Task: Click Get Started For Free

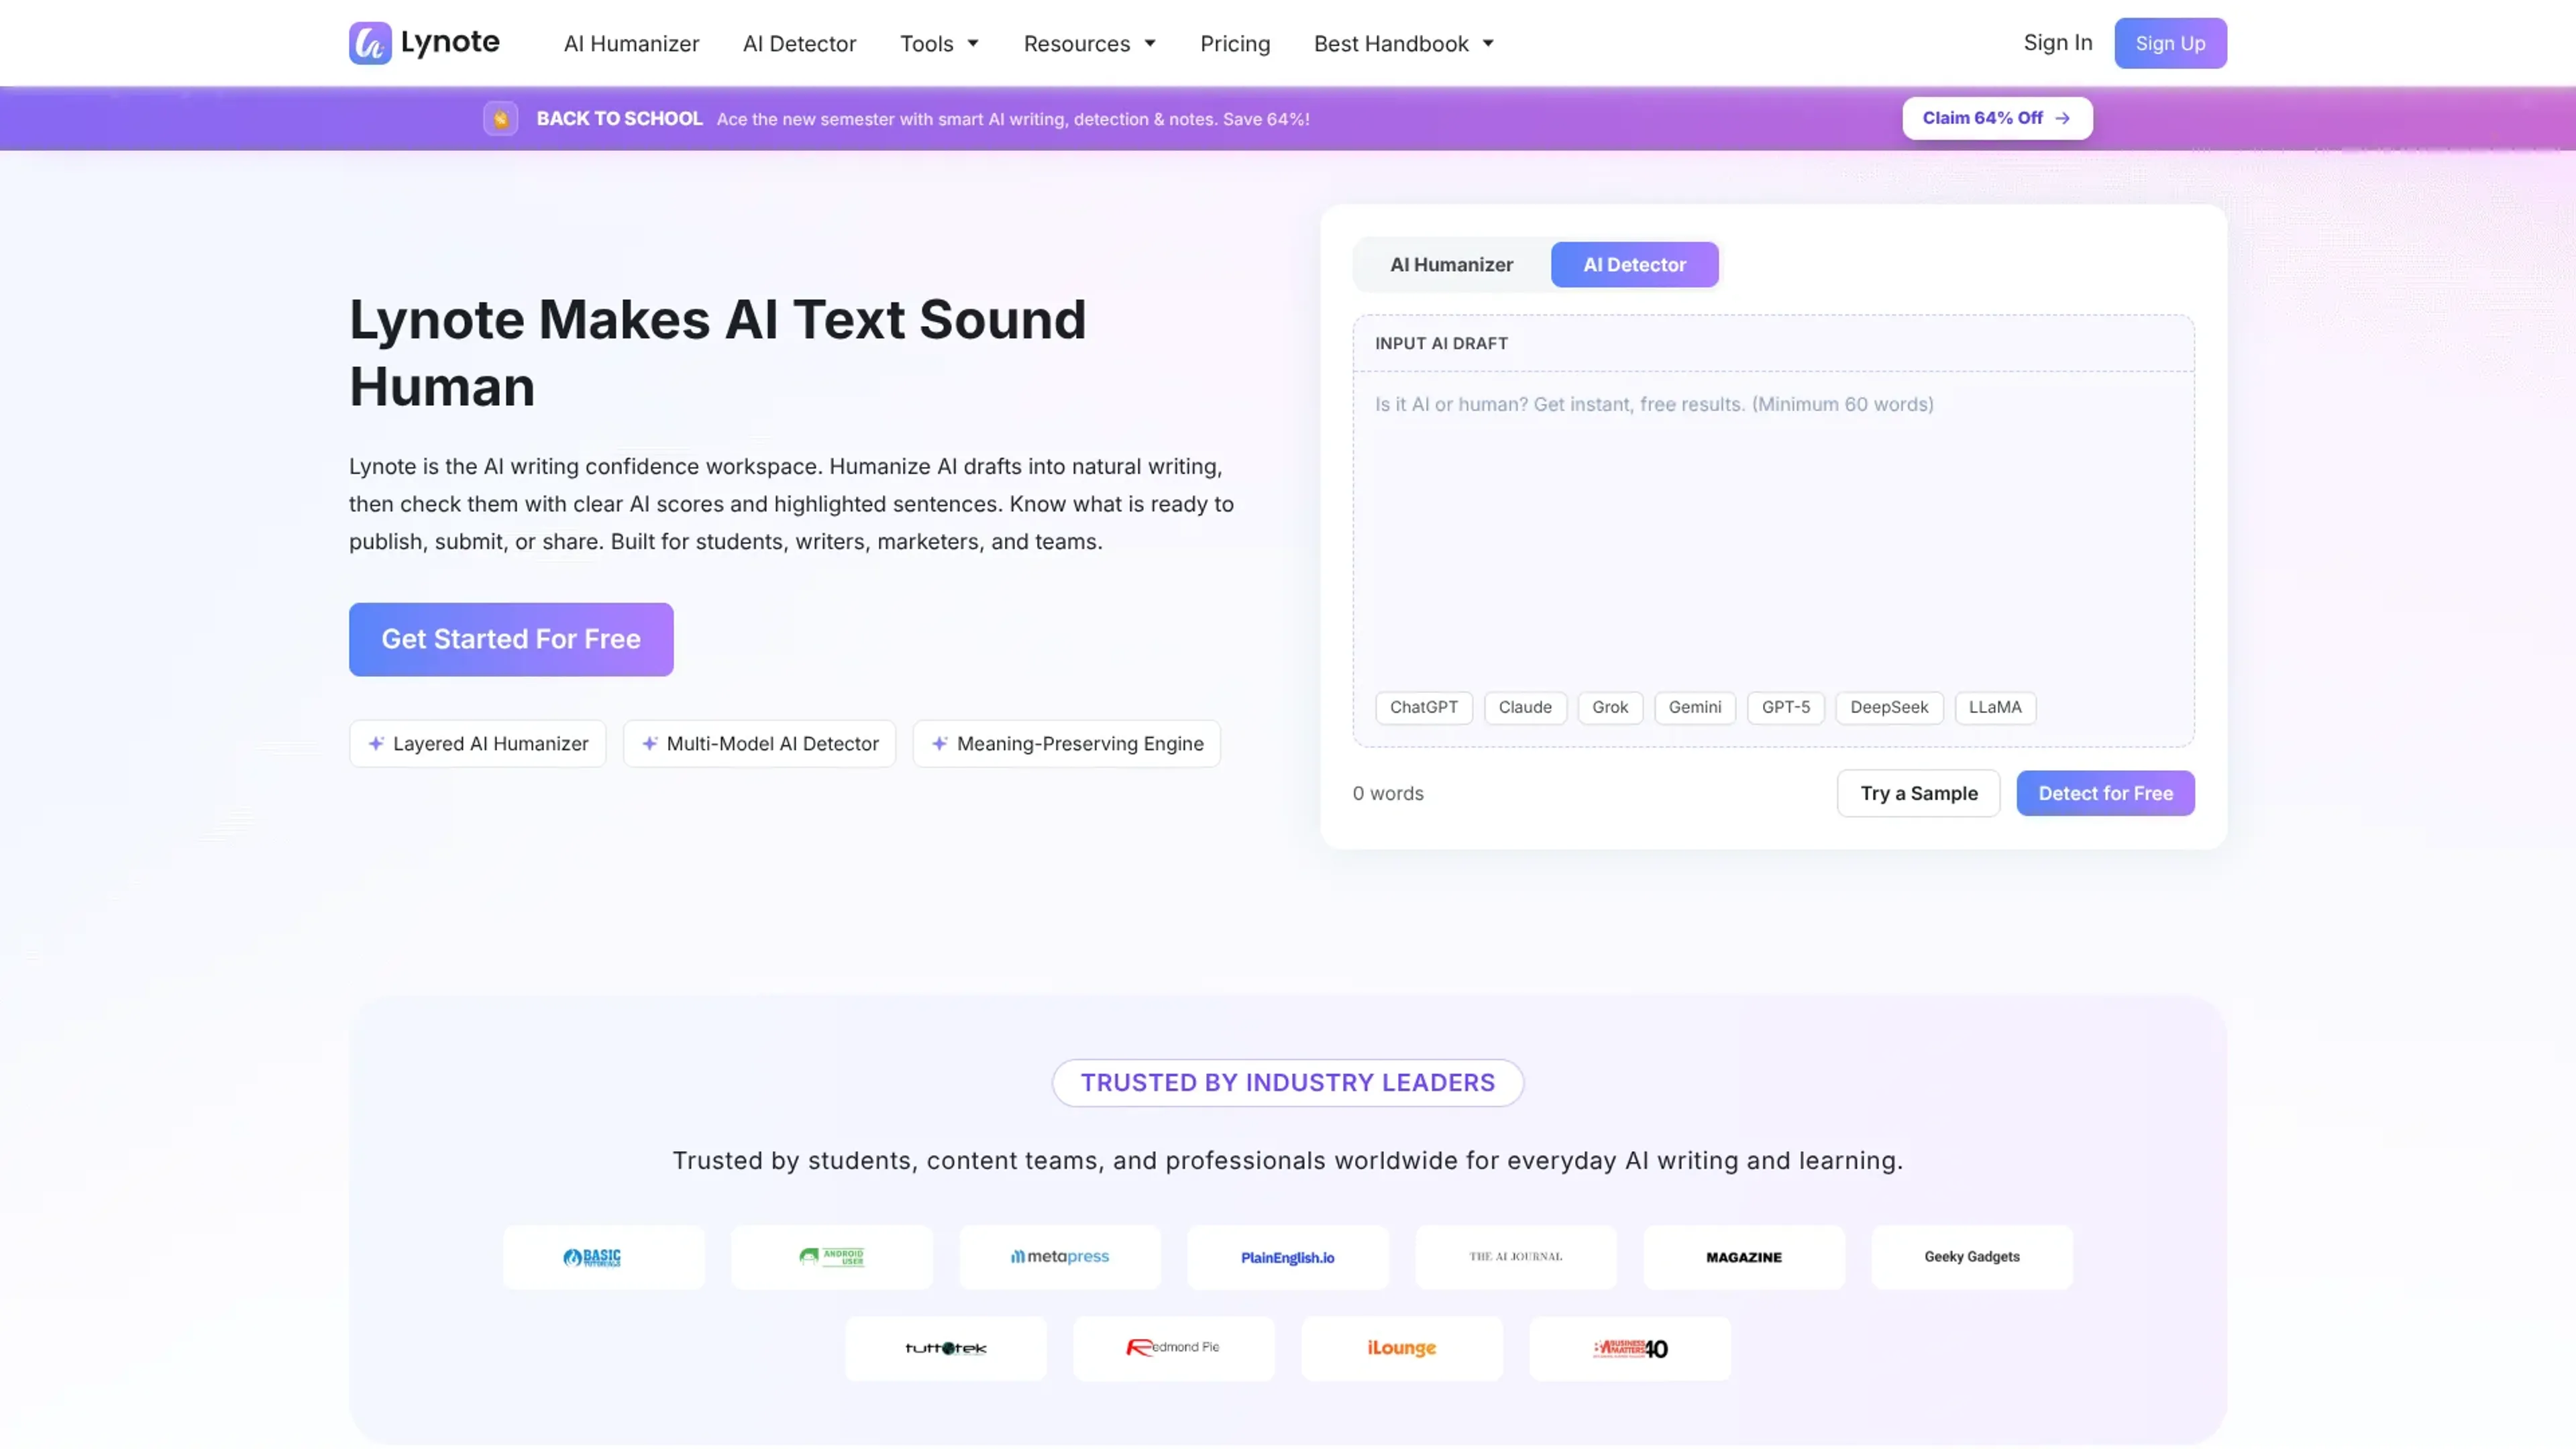Action: pyautogui.click(x=511, y=639)
